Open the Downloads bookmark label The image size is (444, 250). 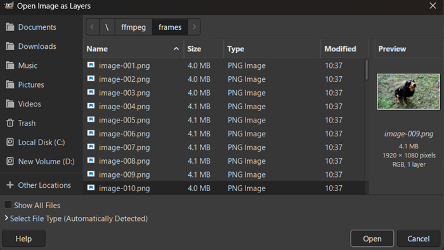tap(37, 46)
